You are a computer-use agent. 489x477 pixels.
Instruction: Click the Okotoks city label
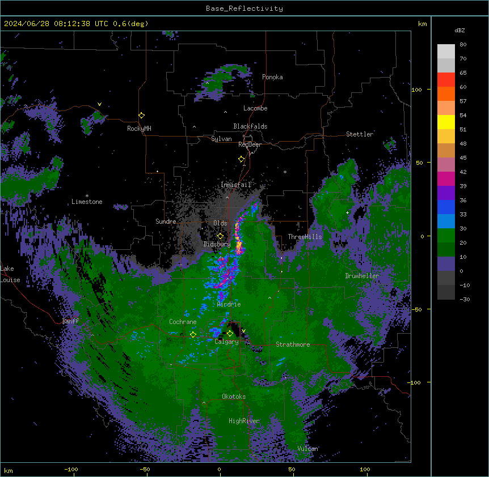pyautogui.click(x=234, y=397)
